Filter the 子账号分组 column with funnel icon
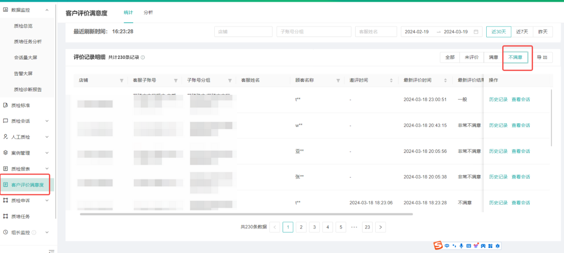 click(x=230, y=81)
